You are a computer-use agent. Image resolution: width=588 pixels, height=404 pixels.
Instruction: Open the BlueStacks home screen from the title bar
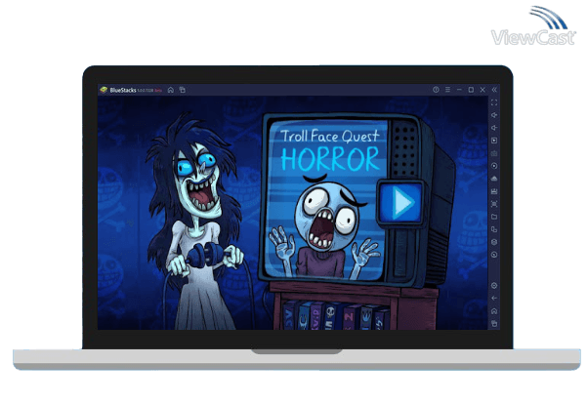pos(171,90)
